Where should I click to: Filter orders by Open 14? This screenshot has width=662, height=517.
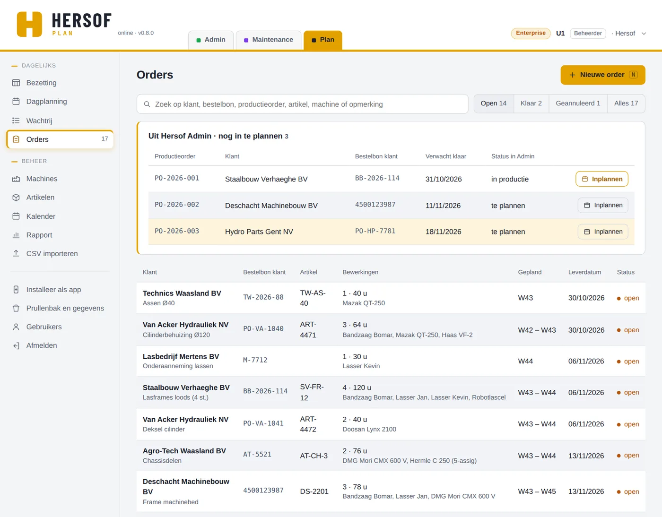494,103
